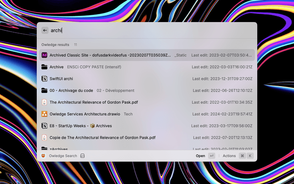The width and height of the screenshot is (294, 184).
Task: Click the Adobe XD icon of Archived Classic Site
Action: [45, 55]
